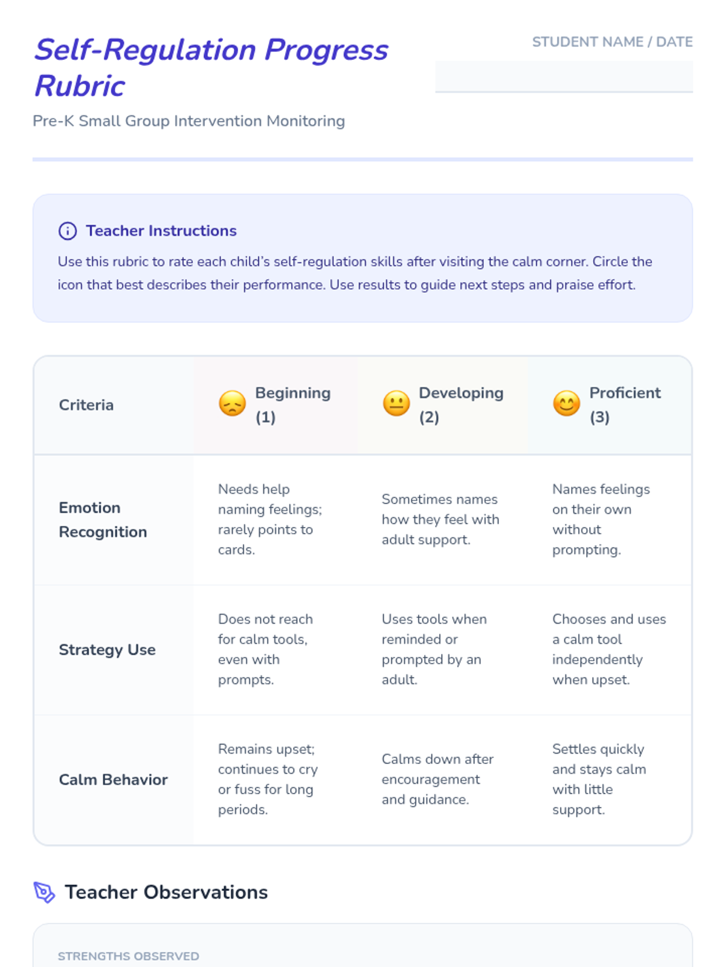725x967 pixels.
Task: Select "Needs help naming feelings" description cell
Action: click(270, 519)
